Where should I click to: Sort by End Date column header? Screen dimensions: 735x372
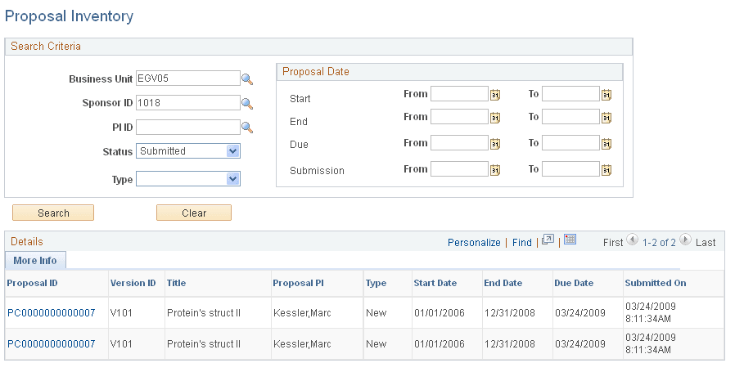503,283
